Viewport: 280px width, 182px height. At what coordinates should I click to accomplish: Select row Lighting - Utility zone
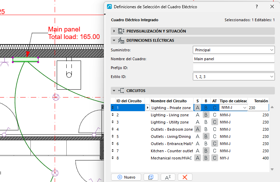(x=190, y=122)
